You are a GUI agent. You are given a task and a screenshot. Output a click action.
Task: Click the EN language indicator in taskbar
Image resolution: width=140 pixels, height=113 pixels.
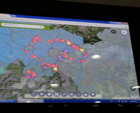tap(112, 101)
